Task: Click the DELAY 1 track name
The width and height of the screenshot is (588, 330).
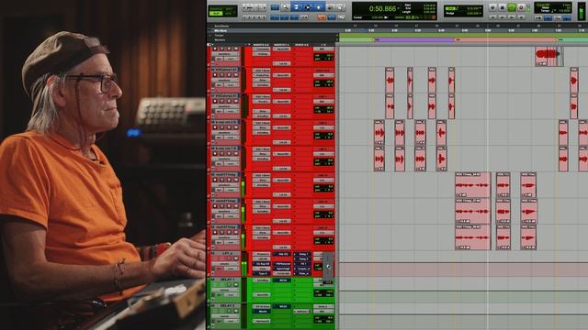Action: tap(228, 280)
